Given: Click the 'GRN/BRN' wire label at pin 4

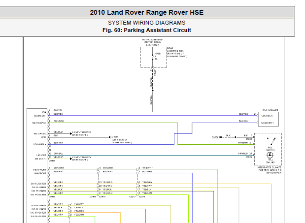Looking at the screenshot, I should pyautogui.click(x=59, y=121).
